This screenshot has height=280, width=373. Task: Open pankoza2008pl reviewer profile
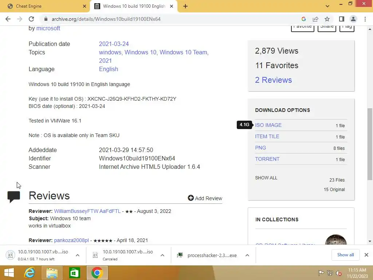(71, 241)
